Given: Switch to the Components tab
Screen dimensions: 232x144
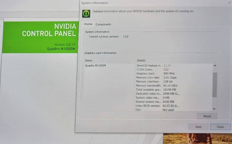Looking at the screenshot, I should coord(103,24).
